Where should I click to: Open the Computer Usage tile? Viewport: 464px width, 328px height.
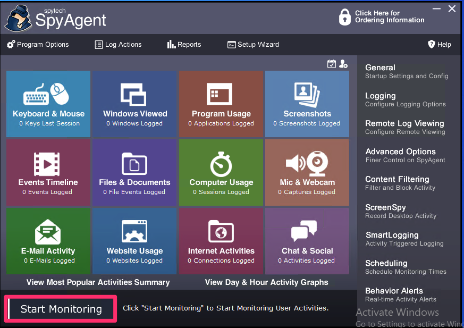coord(221,173)
